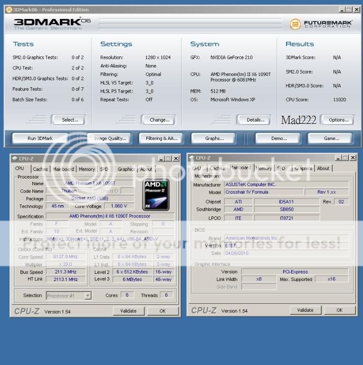Click OK in left CPU-Z window
Viewport: 363px width, 365px height.
tap(162, 311)
